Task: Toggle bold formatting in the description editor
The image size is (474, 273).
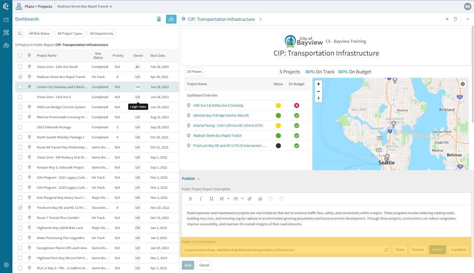Action: tap(190, 198)
